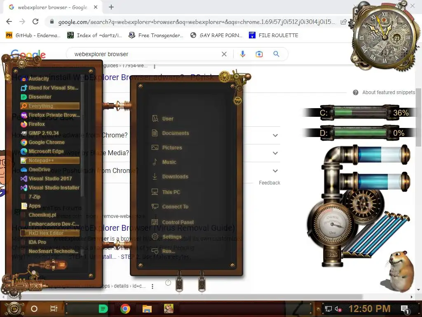
Task: Expand the NeoSmart Technologies folder
Action: [50, 251]
